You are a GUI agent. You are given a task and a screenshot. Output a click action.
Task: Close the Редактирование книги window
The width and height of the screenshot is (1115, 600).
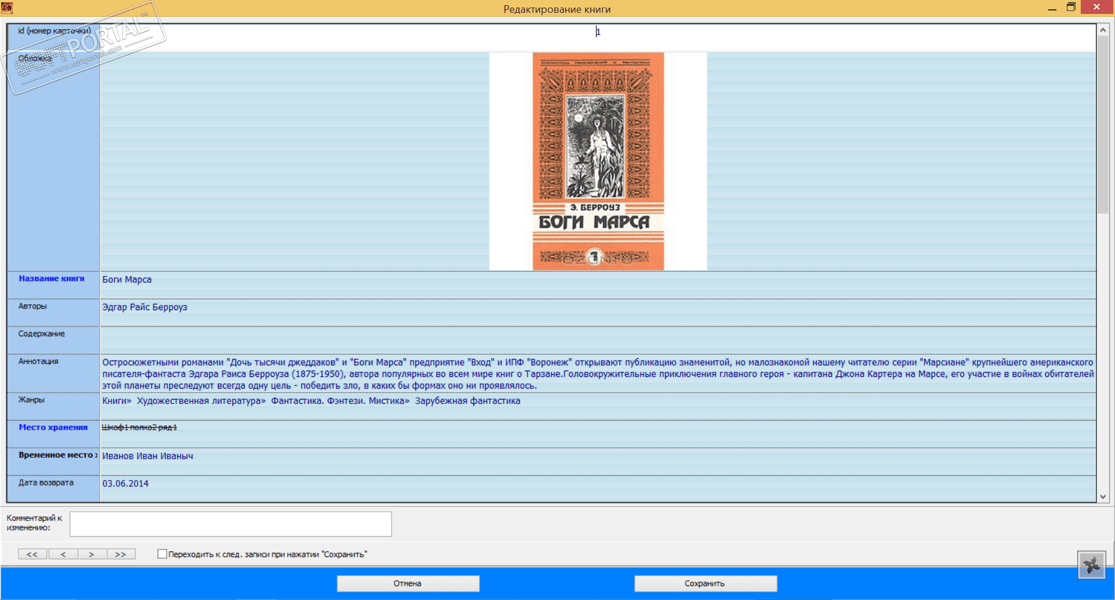[x=1096, y=7]
